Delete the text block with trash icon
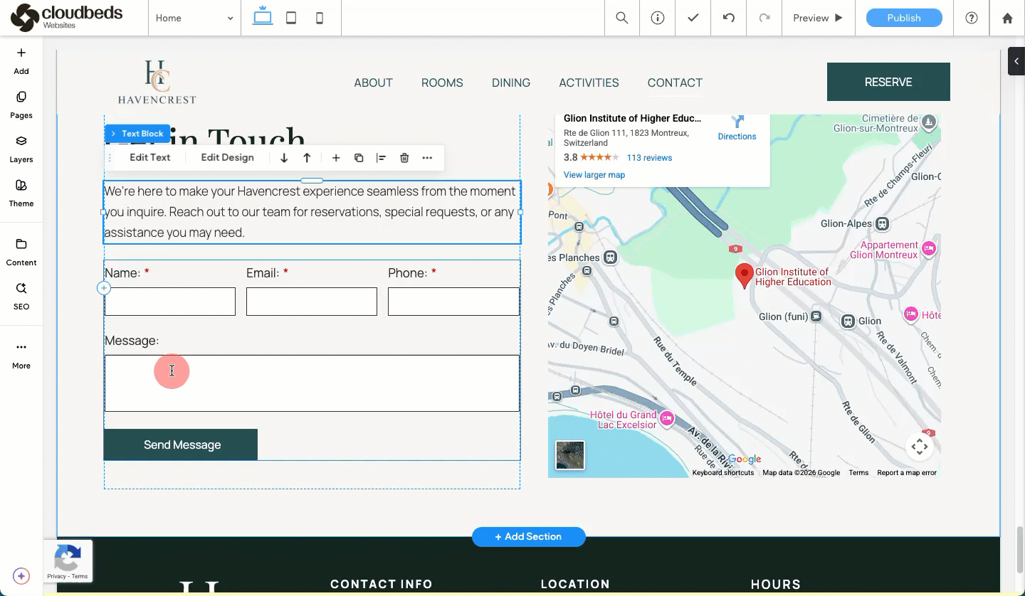 [404, 158]
